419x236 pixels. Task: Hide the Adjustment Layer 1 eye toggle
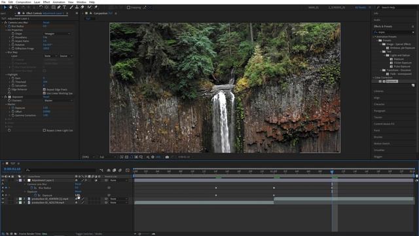coord(3,180)
